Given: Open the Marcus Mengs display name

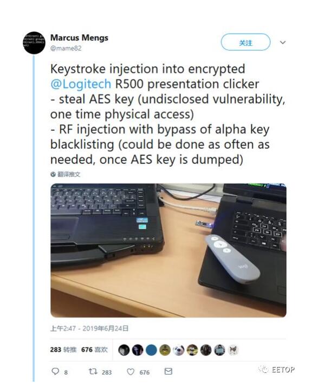Looking at the screenshot, I should click(79, 37).
